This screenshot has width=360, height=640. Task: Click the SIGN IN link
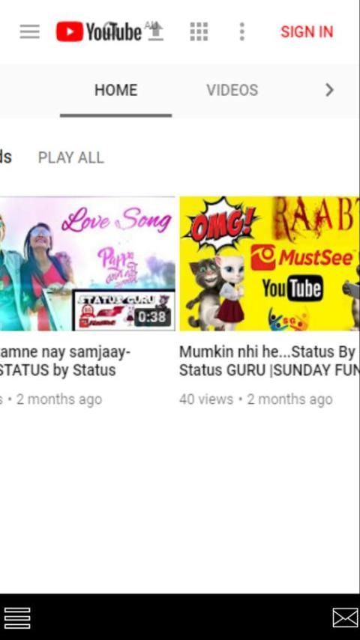(x=307, y=31)
